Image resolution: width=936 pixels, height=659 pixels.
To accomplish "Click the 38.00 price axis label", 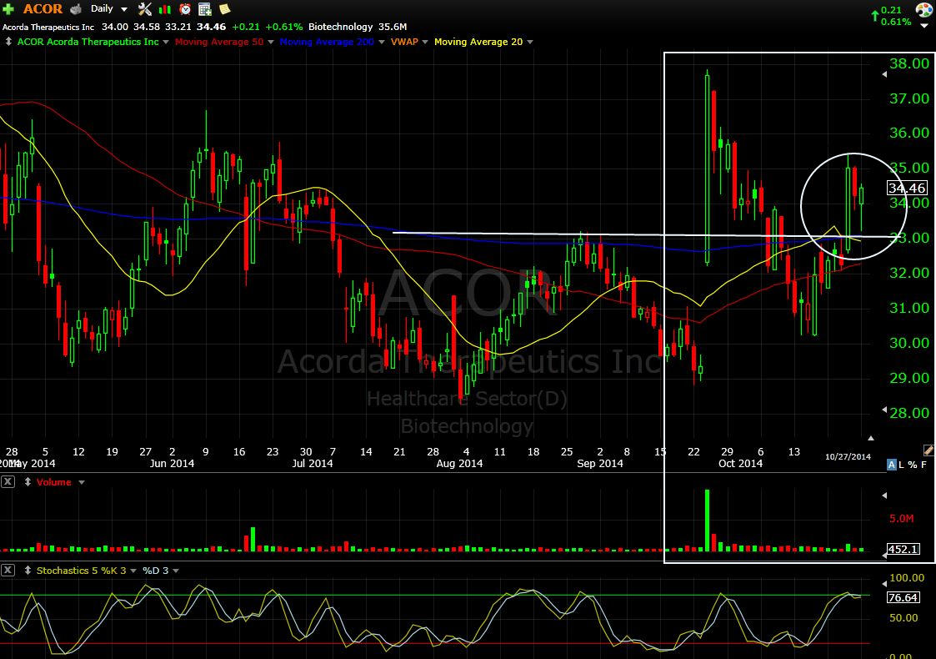I will [x=909, y=63].
